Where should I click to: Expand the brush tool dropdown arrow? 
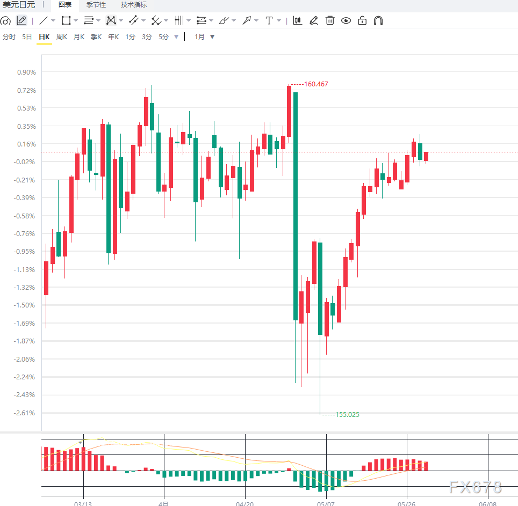[234, 21]
